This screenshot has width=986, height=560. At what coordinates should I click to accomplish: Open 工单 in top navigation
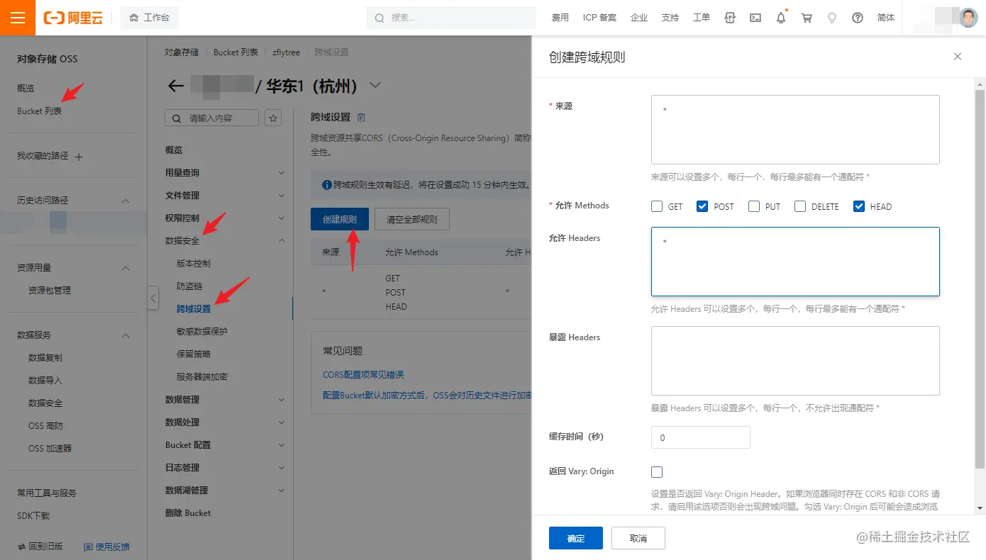point(702,18)
